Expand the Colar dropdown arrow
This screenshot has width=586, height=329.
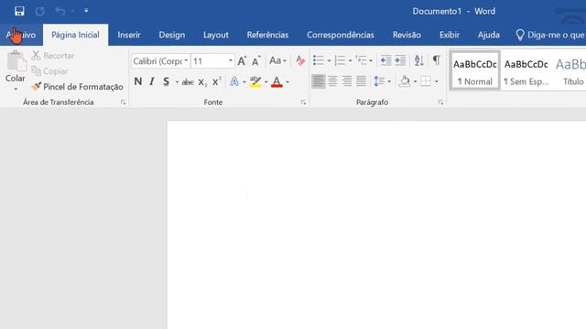[x=16, y=89]
